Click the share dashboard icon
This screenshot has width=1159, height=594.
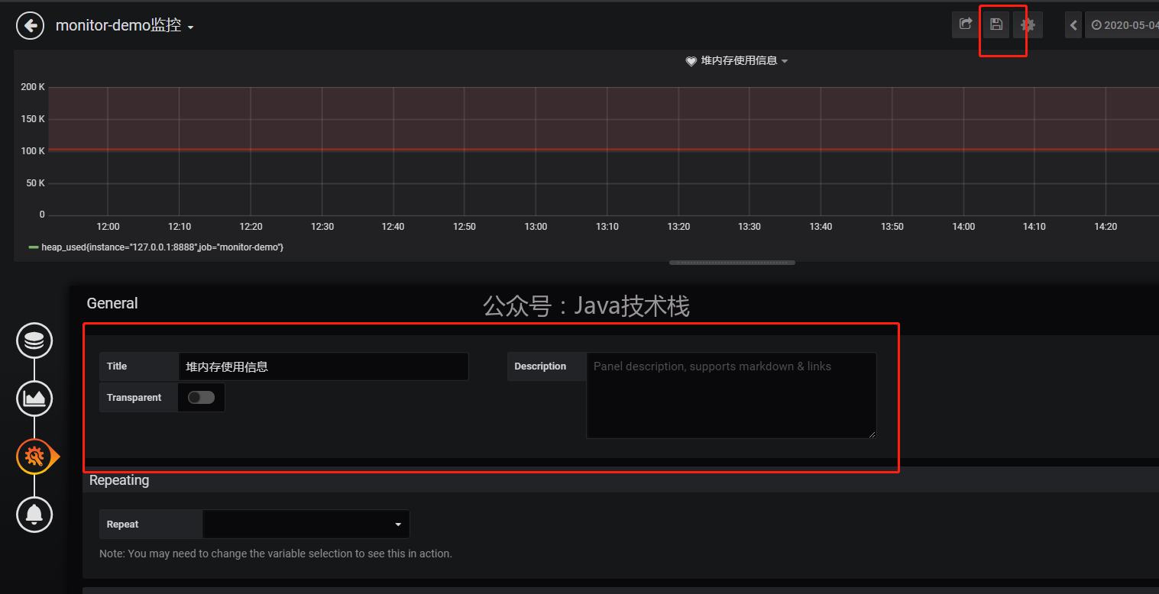[x=966, y=24]
